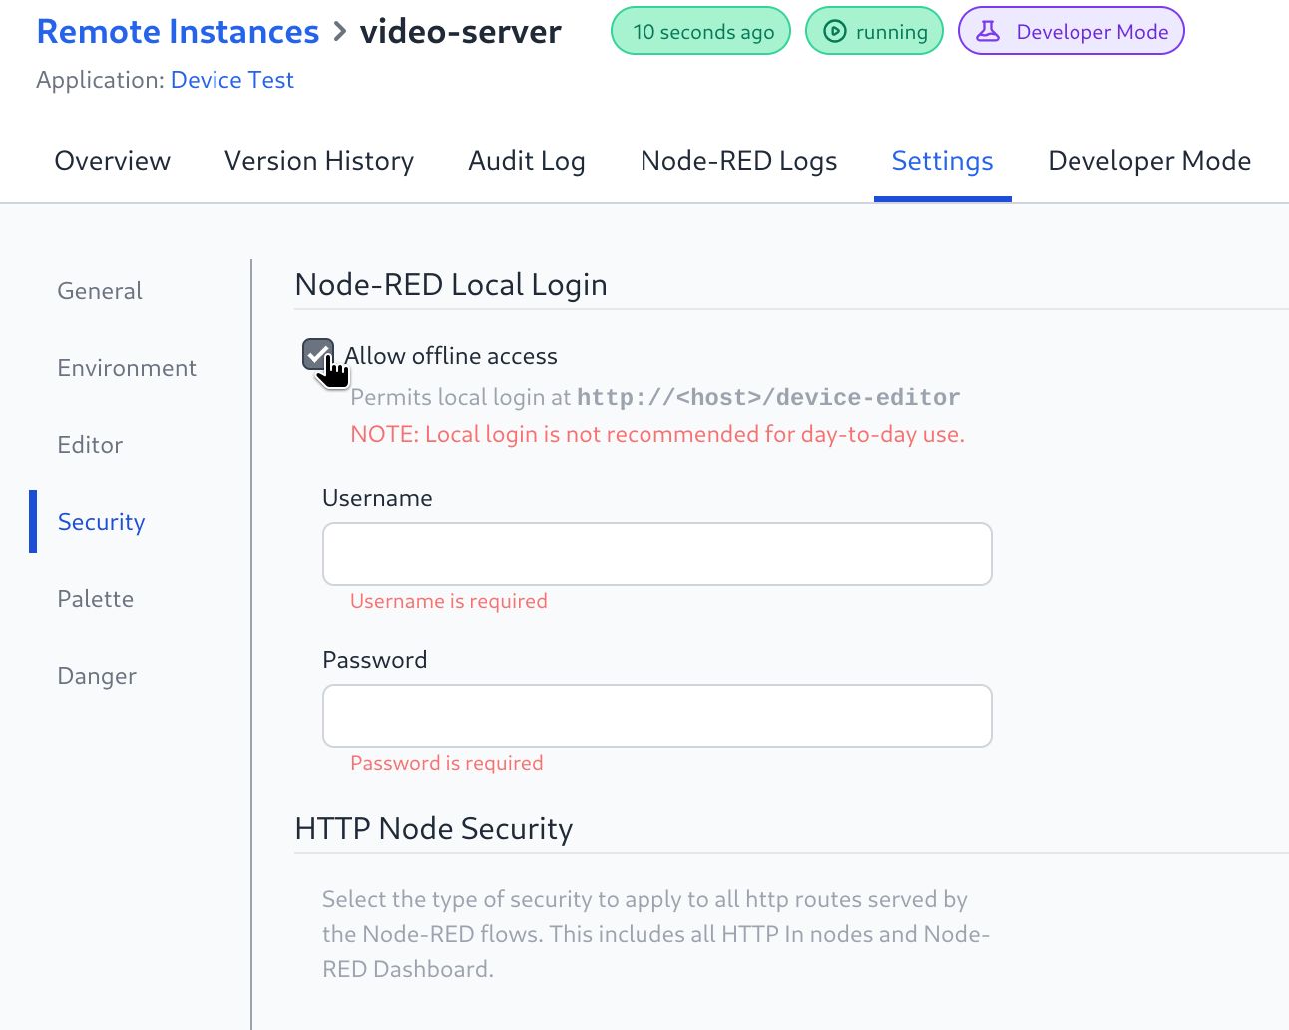View the Audit Log tab
The width and height of the screenshot is (1289, 1030).
tap(526, 161)
